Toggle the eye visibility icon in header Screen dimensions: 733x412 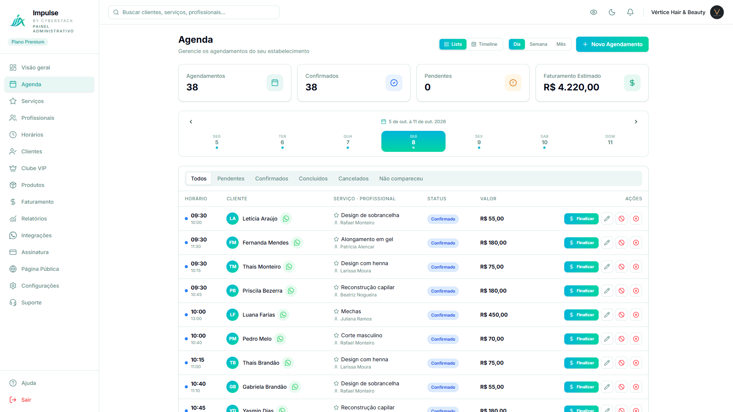tap(594, 12)
